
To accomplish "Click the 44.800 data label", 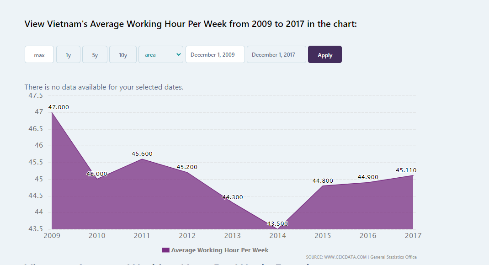I will 323,181.
